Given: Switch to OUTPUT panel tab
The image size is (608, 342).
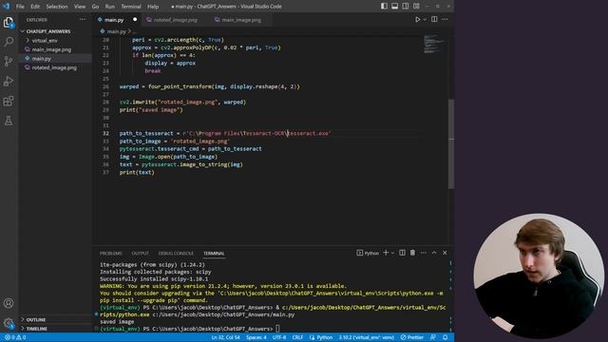Looking at the screenshot, I should 141,254.
